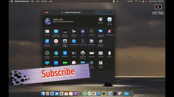Click the menu bar date and time
The width and height of the screenshot is (174, 97).
pyautogui.click(x=156, y=1)
